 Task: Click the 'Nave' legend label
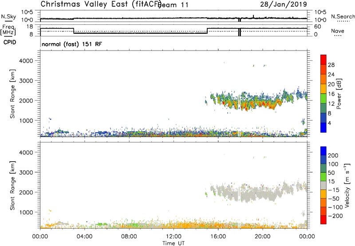tap(338, 31)
